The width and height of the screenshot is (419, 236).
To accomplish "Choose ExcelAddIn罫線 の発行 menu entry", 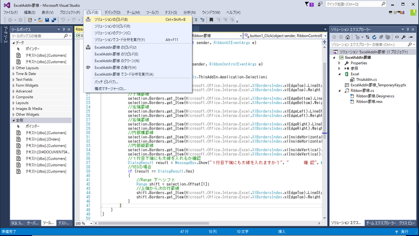I will click(x=138, y=67).
